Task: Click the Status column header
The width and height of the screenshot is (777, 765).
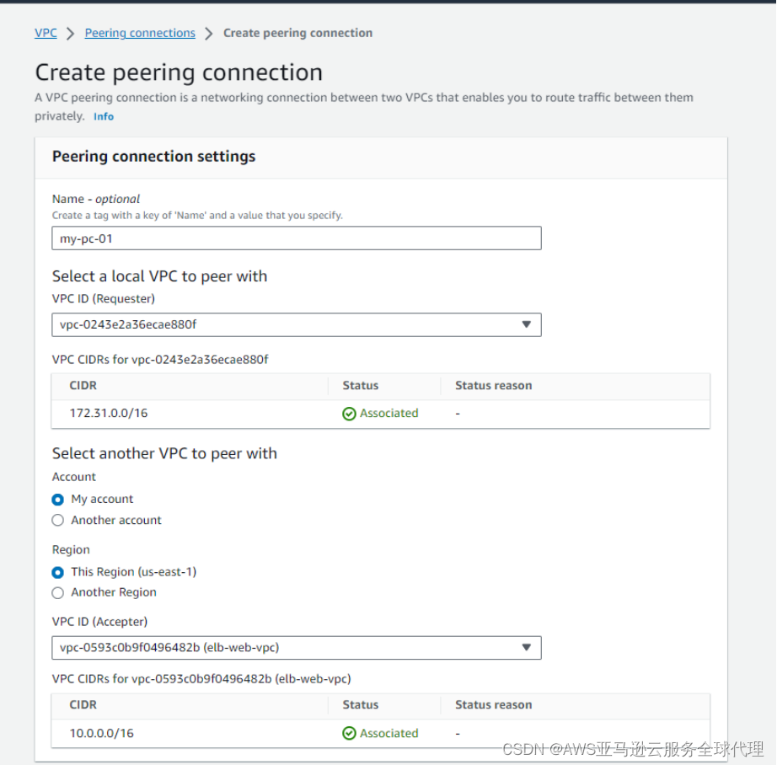Action: pyautogui.click(x=360, y=385)
